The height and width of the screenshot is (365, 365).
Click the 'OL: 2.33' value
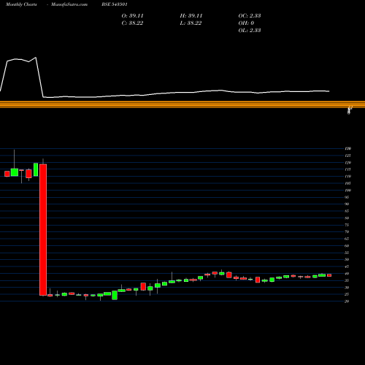250,31
